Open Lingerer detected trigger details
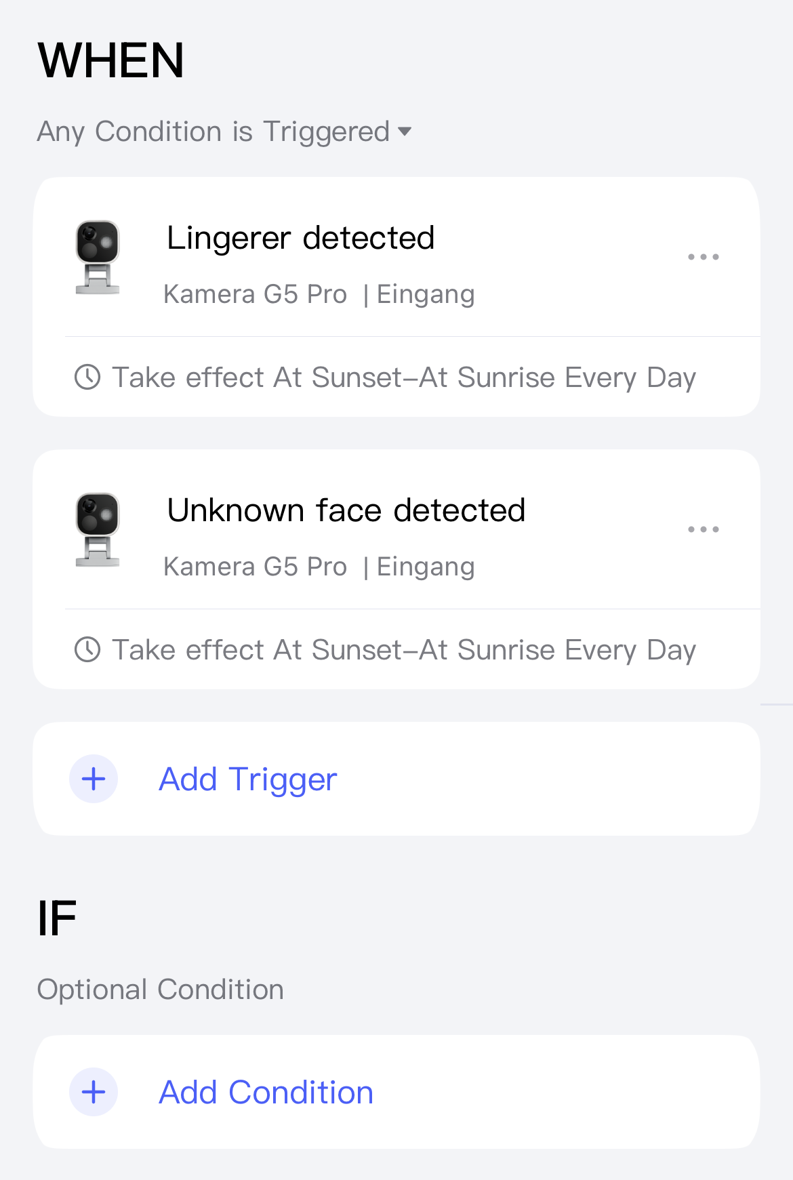The height and width of the screenshot is (1180, 793). click(x=300, y=238)
